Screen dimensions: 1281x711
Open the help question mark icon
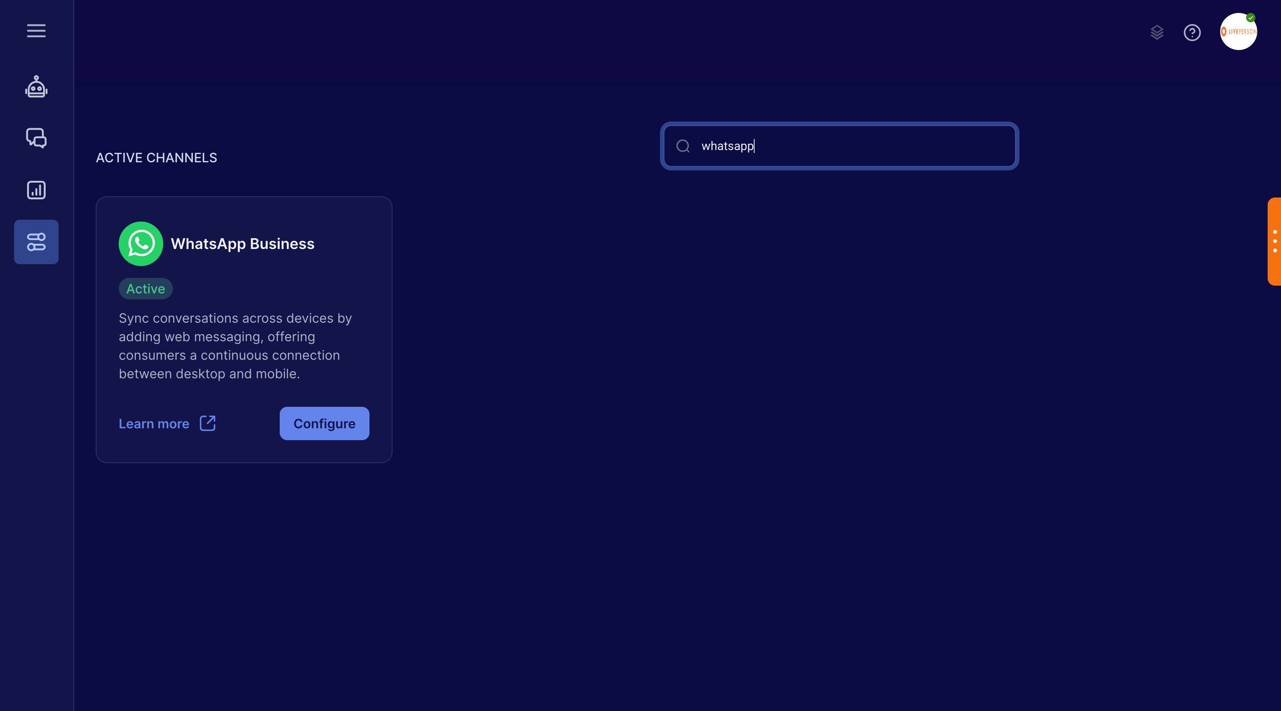click(x=1192, y=33)
